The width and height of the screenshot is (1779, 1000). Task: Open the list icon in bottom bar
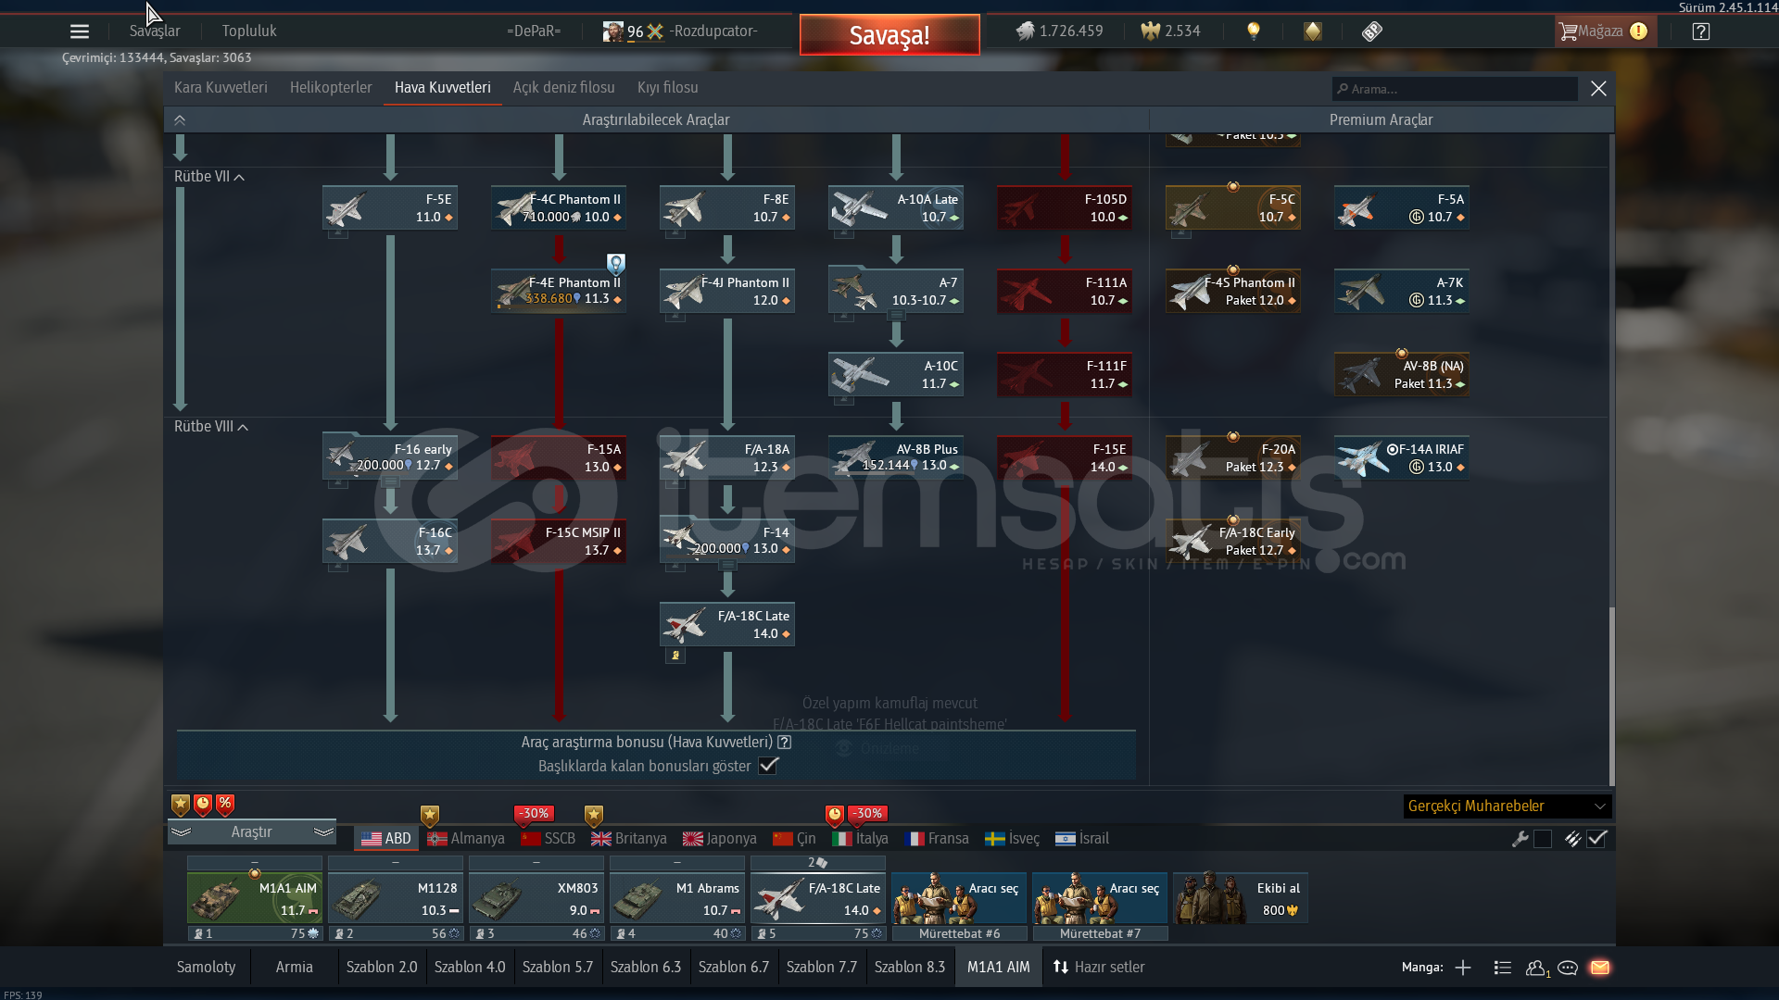pos(1503,968)
